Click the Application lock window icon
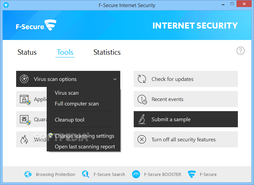Viewport: 254px width, 185px height. [x=25, y=100]
